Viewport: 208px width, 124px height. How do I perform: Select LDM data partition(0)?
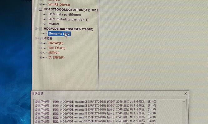(x=65, y=14)
